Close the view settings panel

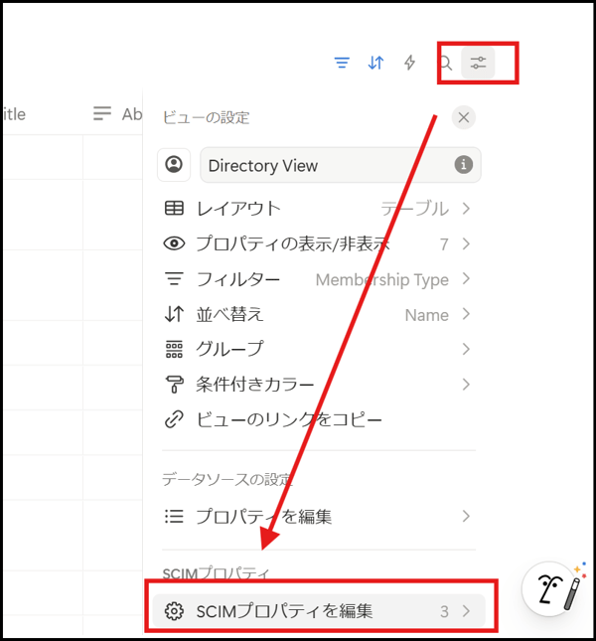(x=463, y=117)
